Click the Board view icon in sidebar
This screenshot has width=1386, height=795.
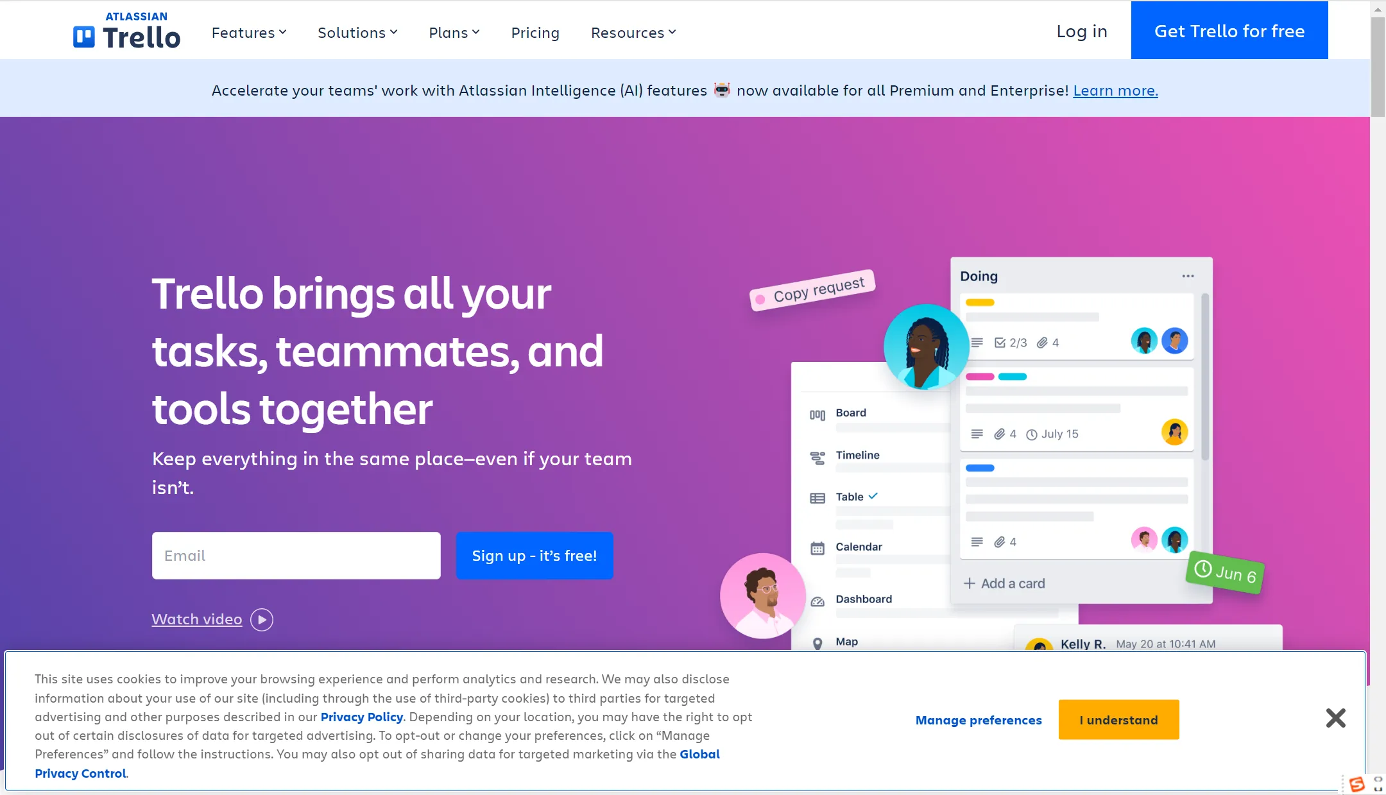tap(816, 413)
